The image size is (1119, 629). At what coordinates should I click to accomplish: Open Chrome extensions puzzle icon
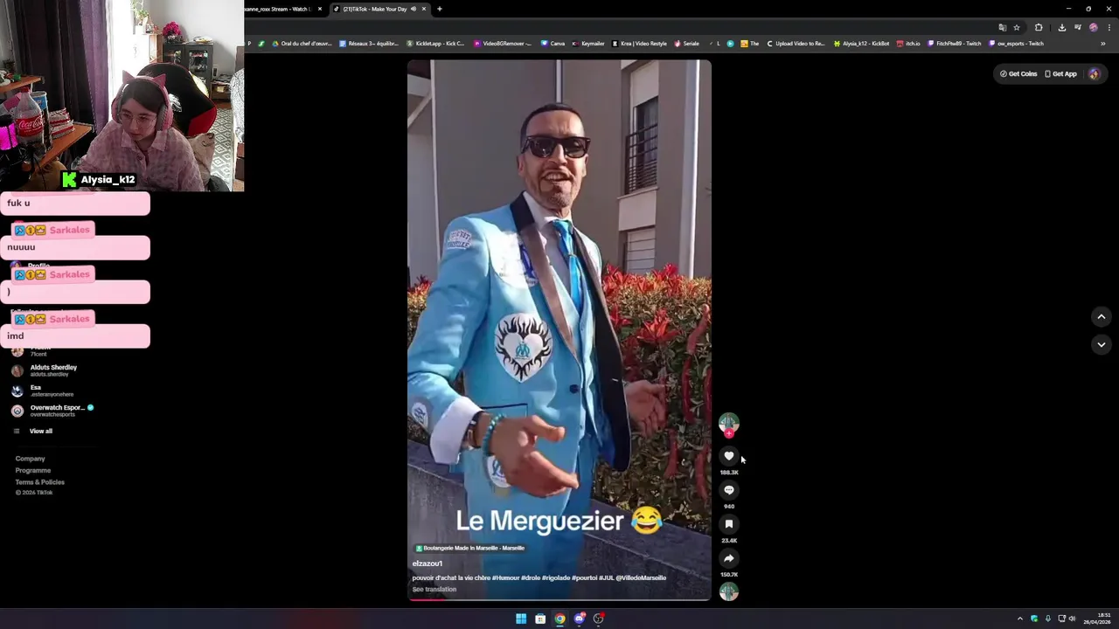(1039, 27)
